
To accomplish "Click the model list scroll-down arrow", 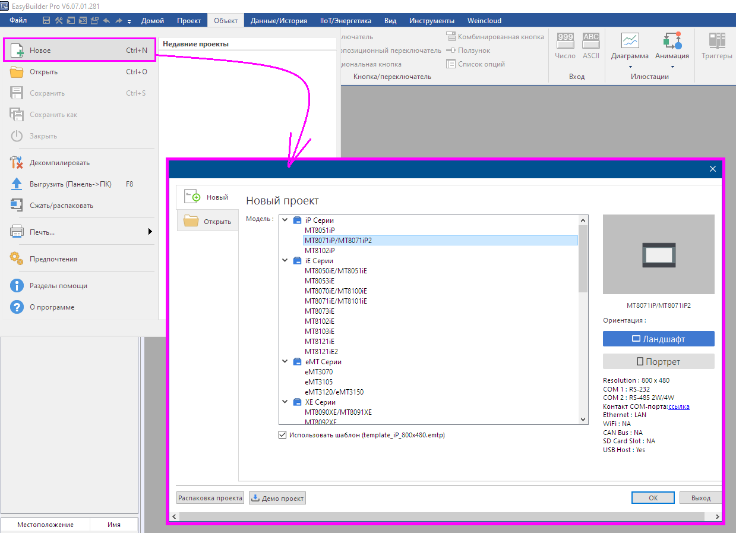I will coord(583,420).
